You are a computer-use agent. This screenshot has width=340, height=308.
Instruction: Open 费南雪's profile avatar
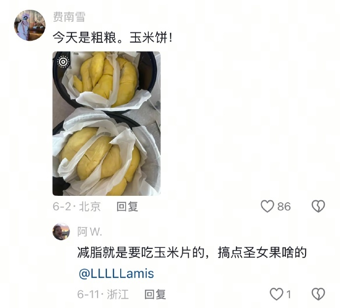coord(30,25)
